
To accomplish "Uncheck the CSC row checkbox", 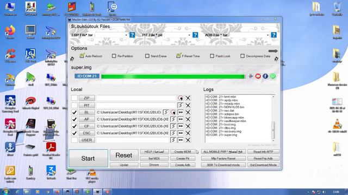I will point(74,133).
